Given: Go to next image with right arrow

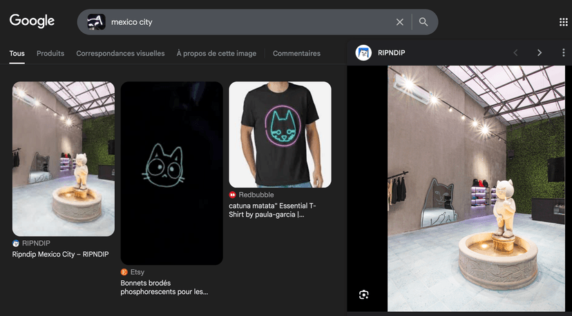Looking at the screenshot, I should [x=540, y=52].
